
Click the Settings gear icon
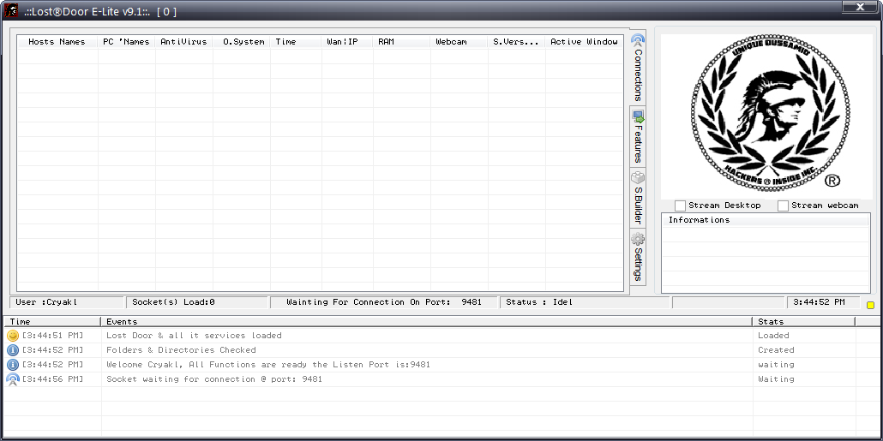click(x=637, y=239)
